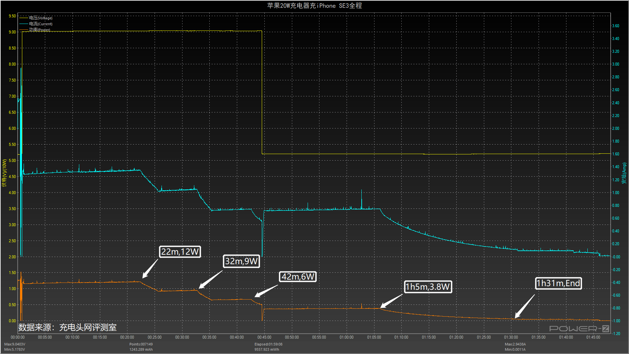The width and height of the screenshot is (629, 354).
Task: Select the yellow voltage legend color line
Action: (x=24, y=18)
